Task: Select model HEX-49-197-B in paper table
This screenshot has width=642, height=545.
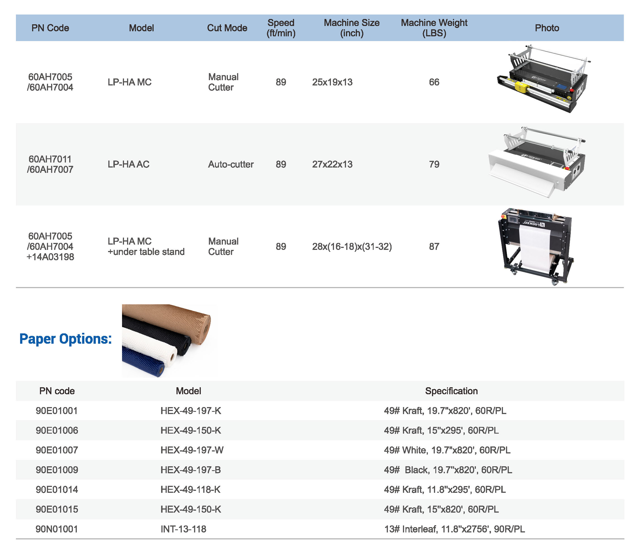Action: (x=191, y=470)
